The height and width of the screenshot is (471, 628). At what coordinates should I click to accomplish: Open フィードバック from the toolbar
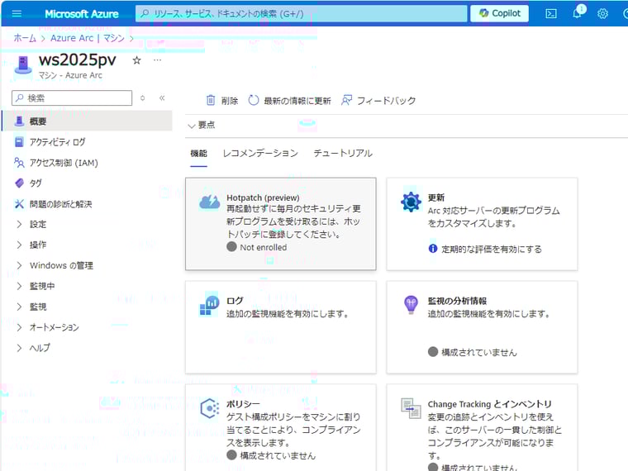tap(378, 101)
